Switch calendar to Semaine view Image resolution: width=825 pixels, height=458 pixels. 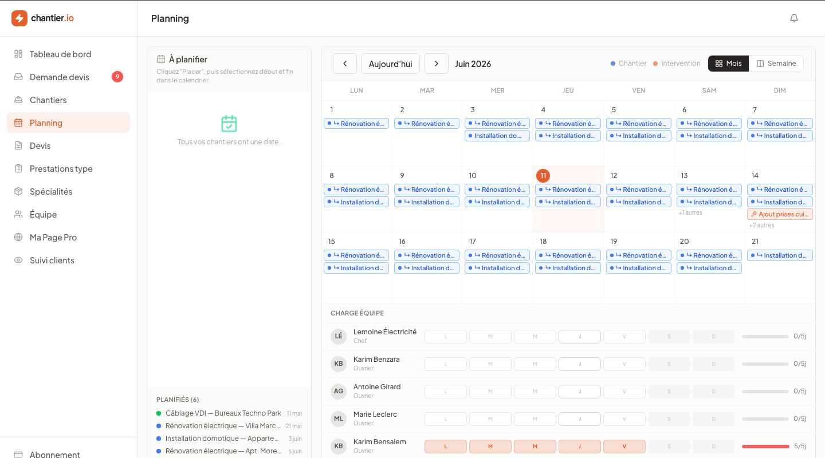click(x=776, y=64)
